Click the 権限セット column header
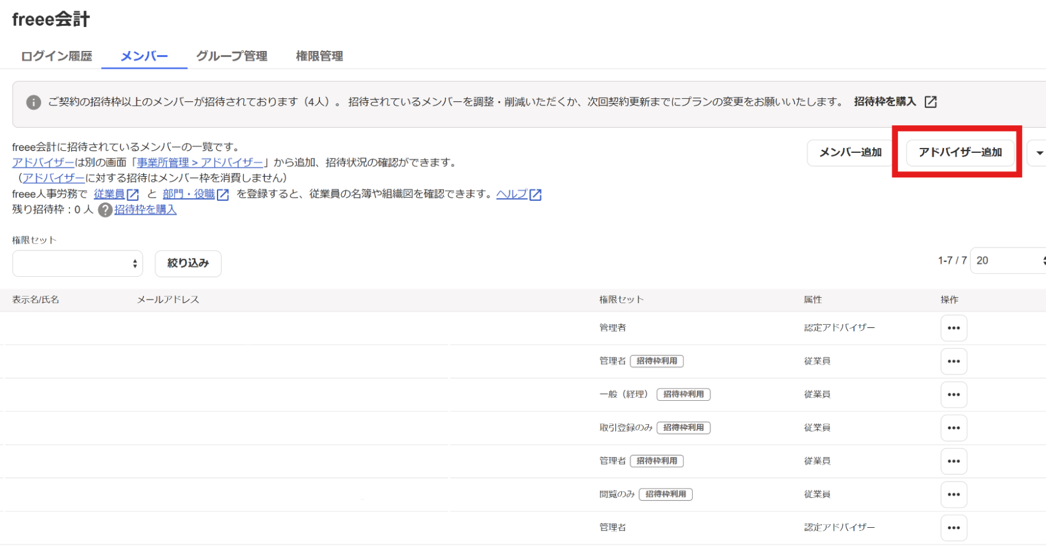Image resolution: width=1046 pixels, height=553 pixels. coord(621,300)
